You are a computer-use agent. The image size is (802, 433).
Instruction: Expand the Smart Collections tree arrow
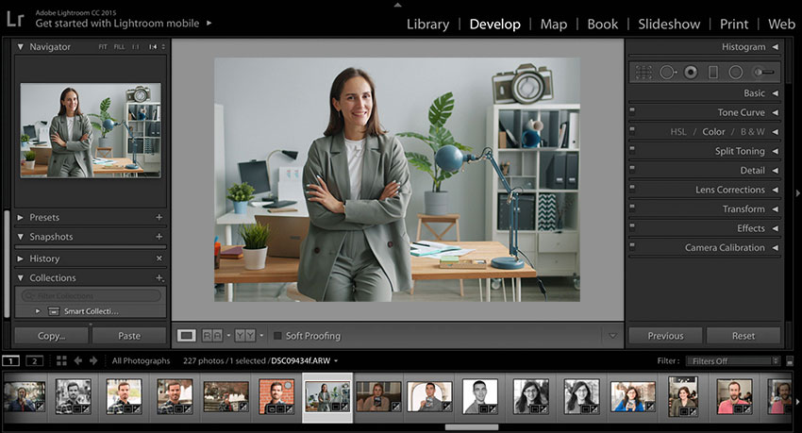click(x=38, y=310)
